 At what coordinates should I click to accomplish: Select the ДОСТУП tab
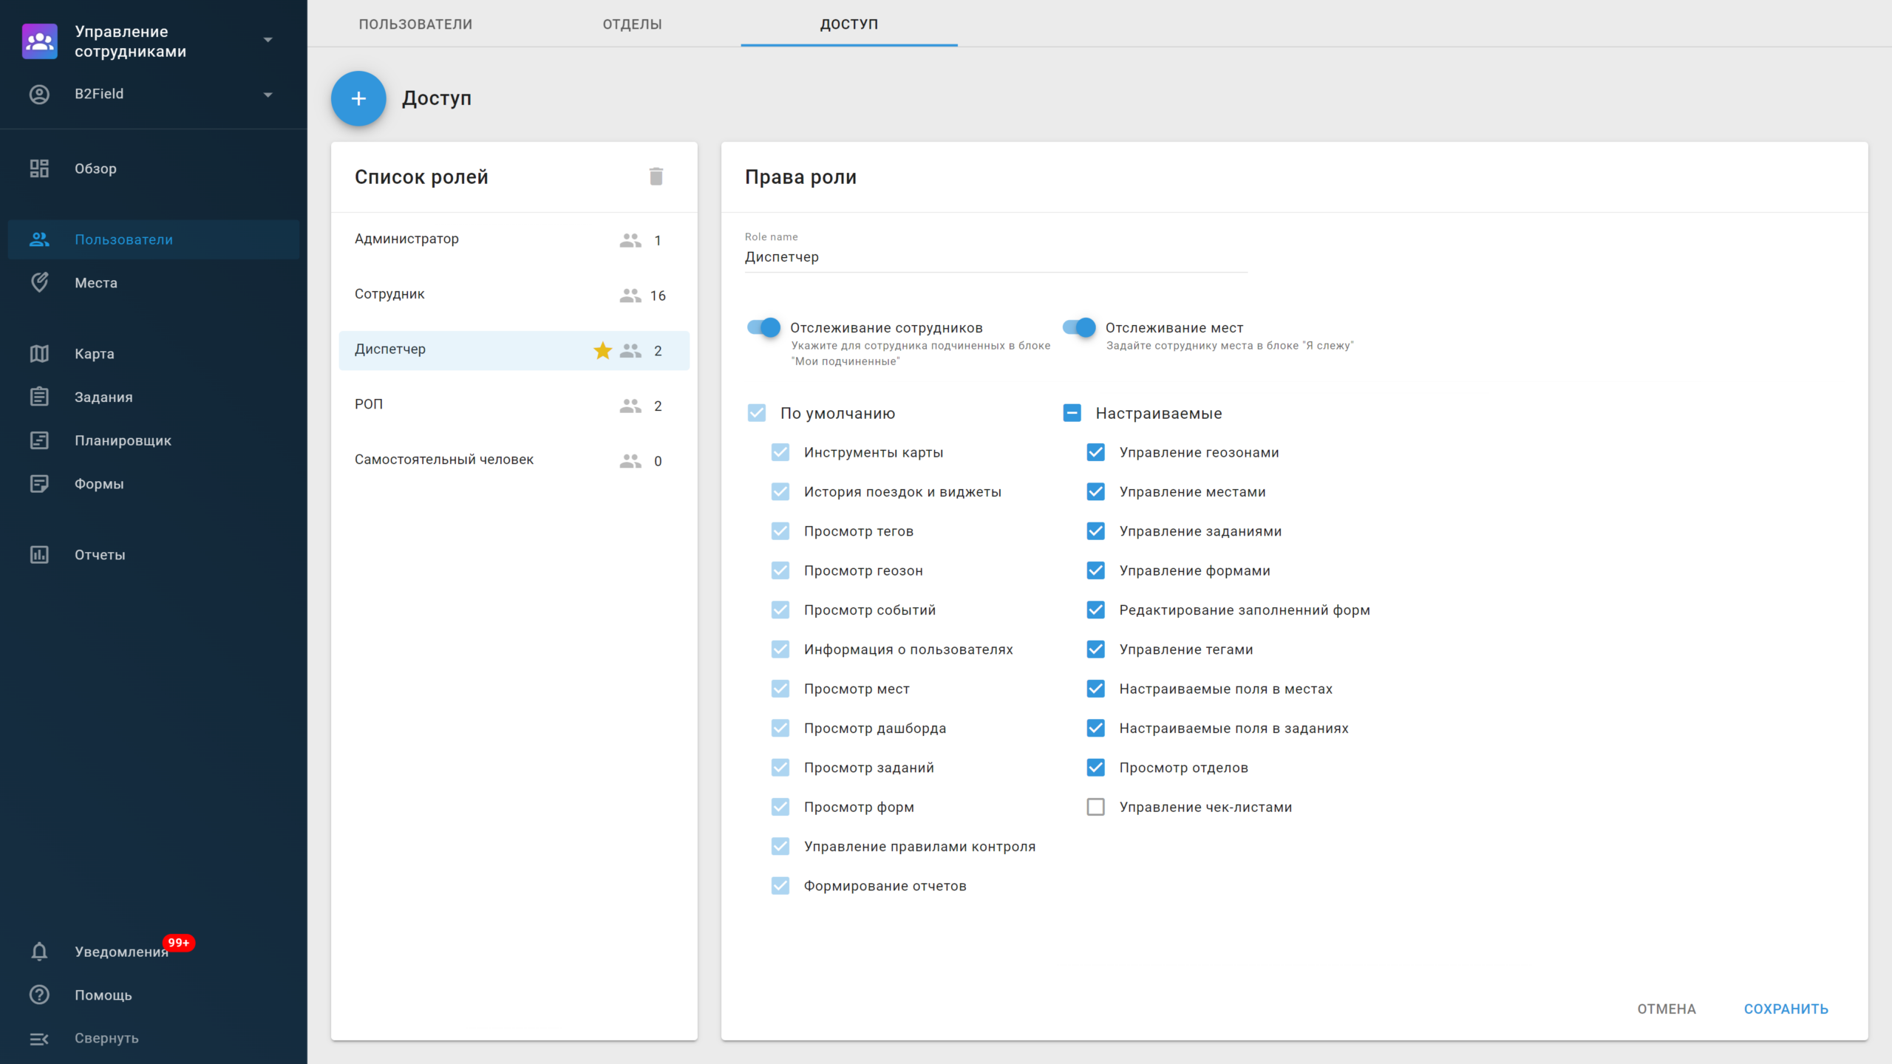point(849,24)
